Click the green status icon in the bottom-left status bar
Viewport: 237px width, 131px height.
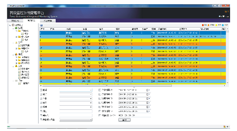(x=9, y=127)
